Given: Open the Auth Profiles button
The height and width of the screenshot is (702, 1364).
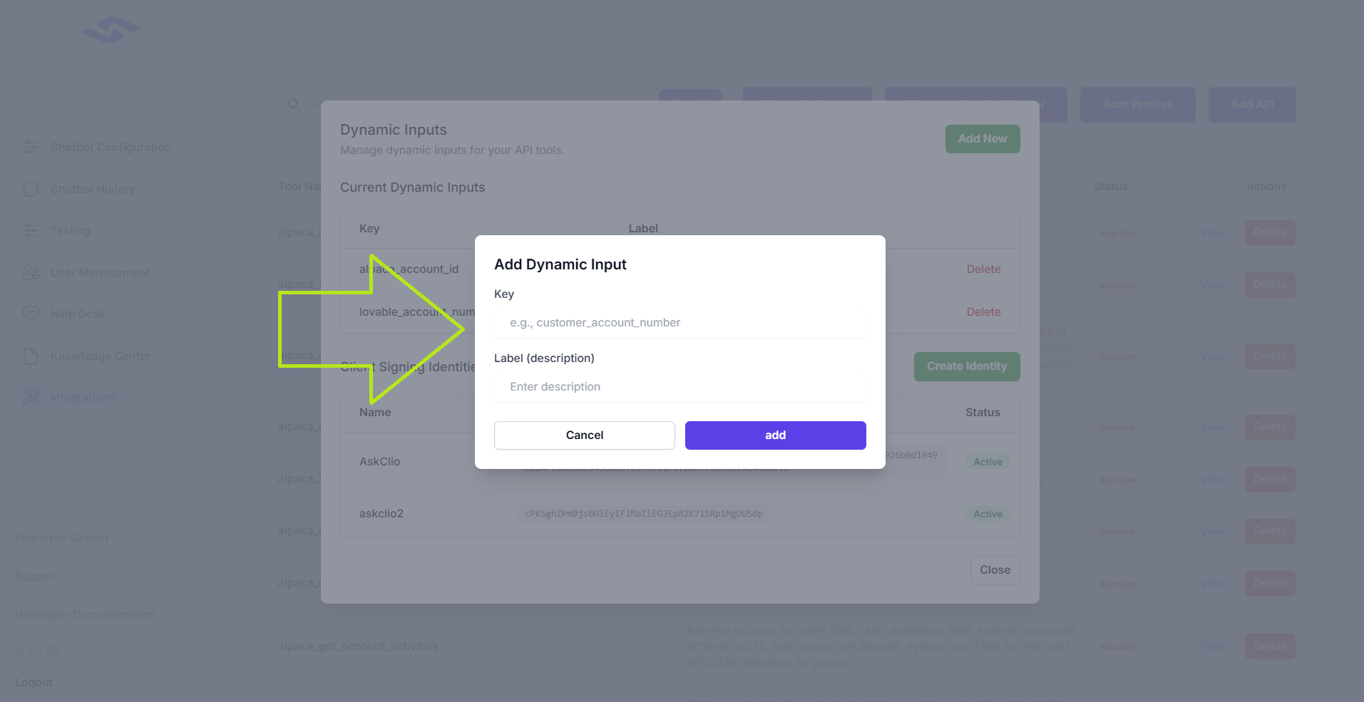Looking at the screenshot, I should coord(1137,105).
